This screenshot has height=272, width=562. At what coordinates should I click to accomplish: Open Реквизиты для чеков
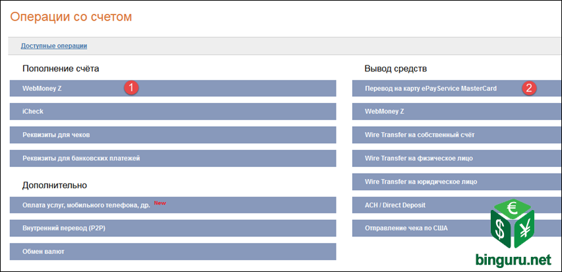[x=173, y=135]
